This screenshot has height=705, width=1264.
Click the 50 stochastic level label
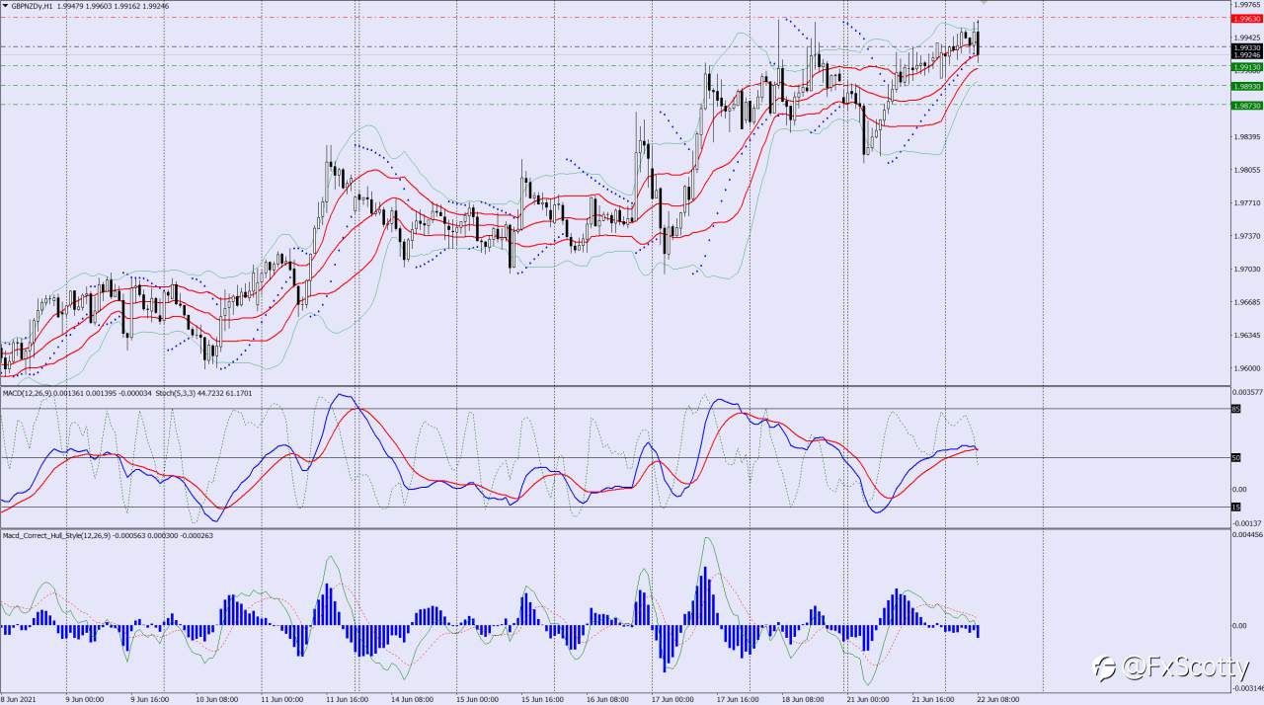(1235, 457)
